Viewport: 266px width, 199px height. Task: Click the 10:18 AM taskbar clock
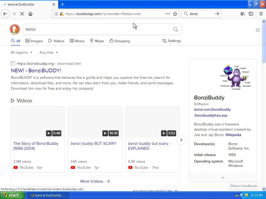[x=256, y=195]
